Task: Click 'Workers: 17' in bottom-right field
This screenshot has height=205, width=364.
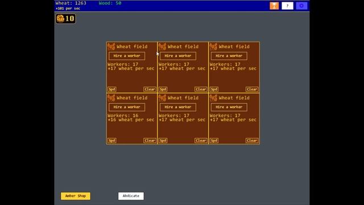Action: coord(225,116)
